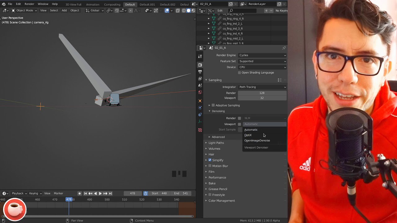Toggle viewport gizmos icon

[x=156, y=11]
